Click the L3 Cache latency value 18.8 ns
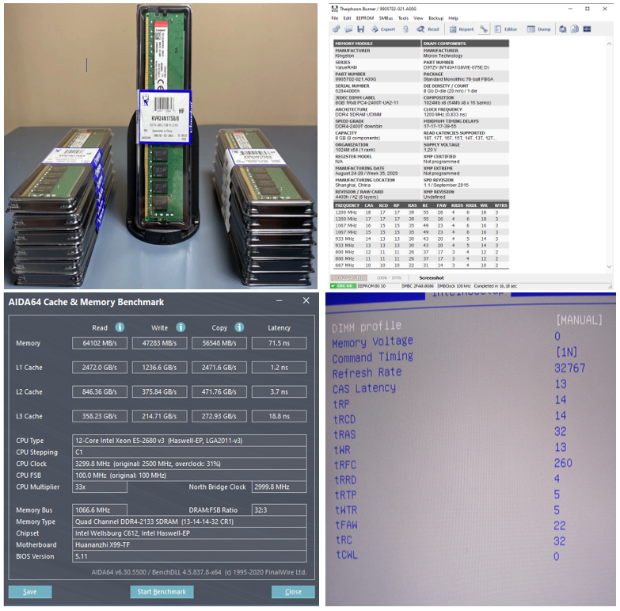 point(280,416)
